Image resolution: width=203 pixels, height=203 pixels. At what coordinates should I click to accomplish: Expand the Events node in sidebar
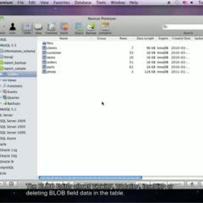pyautogui.click(x=1, y=92)
